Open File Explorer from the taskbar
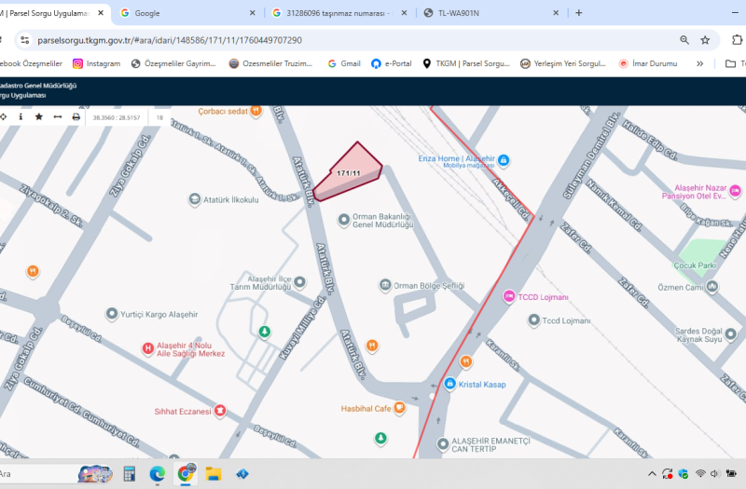The image size is (746, 489). (x=213, y=473)
